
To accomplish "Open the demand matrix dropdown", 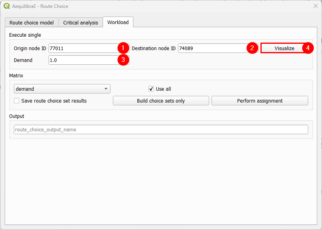I will point(62,89).
